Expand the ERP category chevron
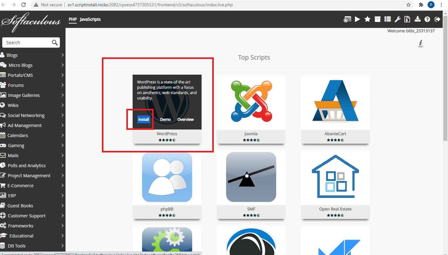448x255 pixels. pos(62,195)
